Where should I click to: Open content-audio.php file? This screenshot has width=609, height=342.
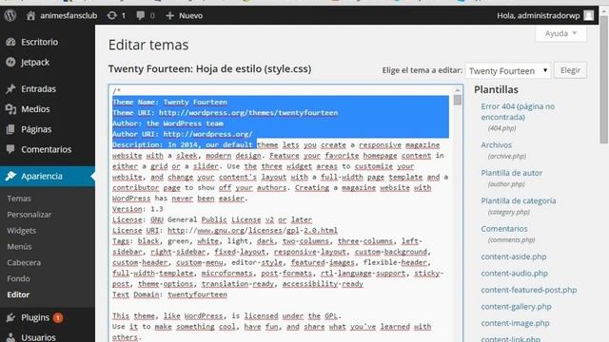[514, 274]
